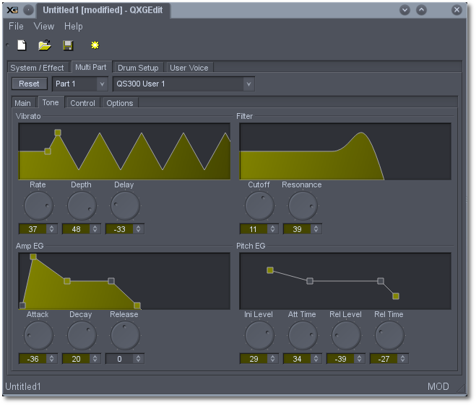The height and width of the screenshot is (405, 476).
Task: Switch to the Drum Setup tab
Action: (x=138, y=68)
